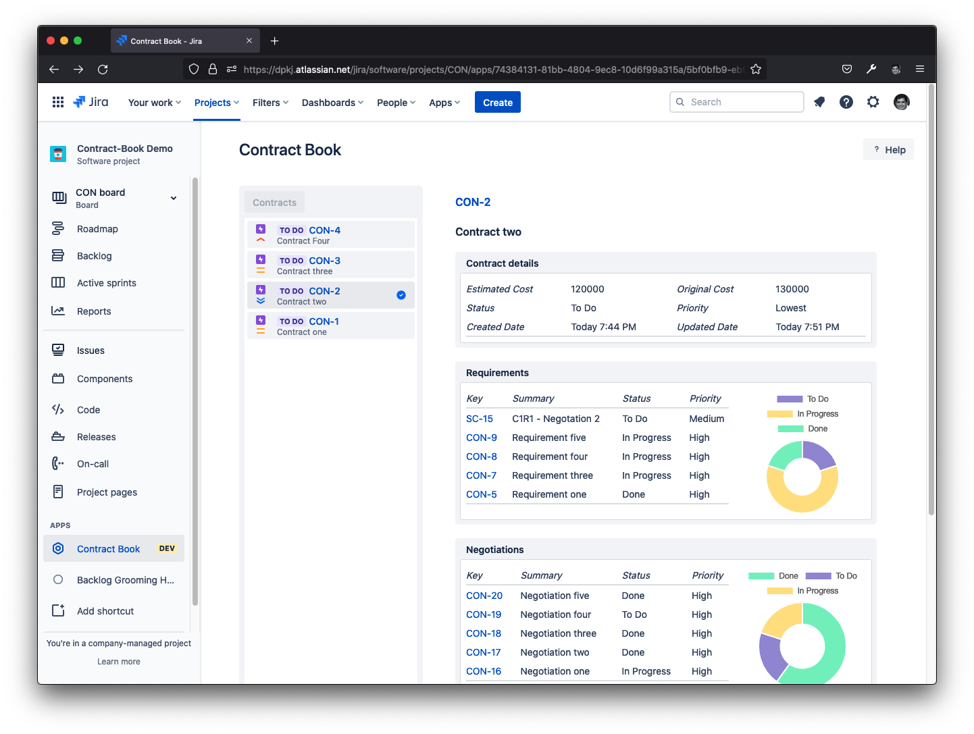Open the Projects dropdown
Screen dimensions: 974x734
(x=217, y=103)
